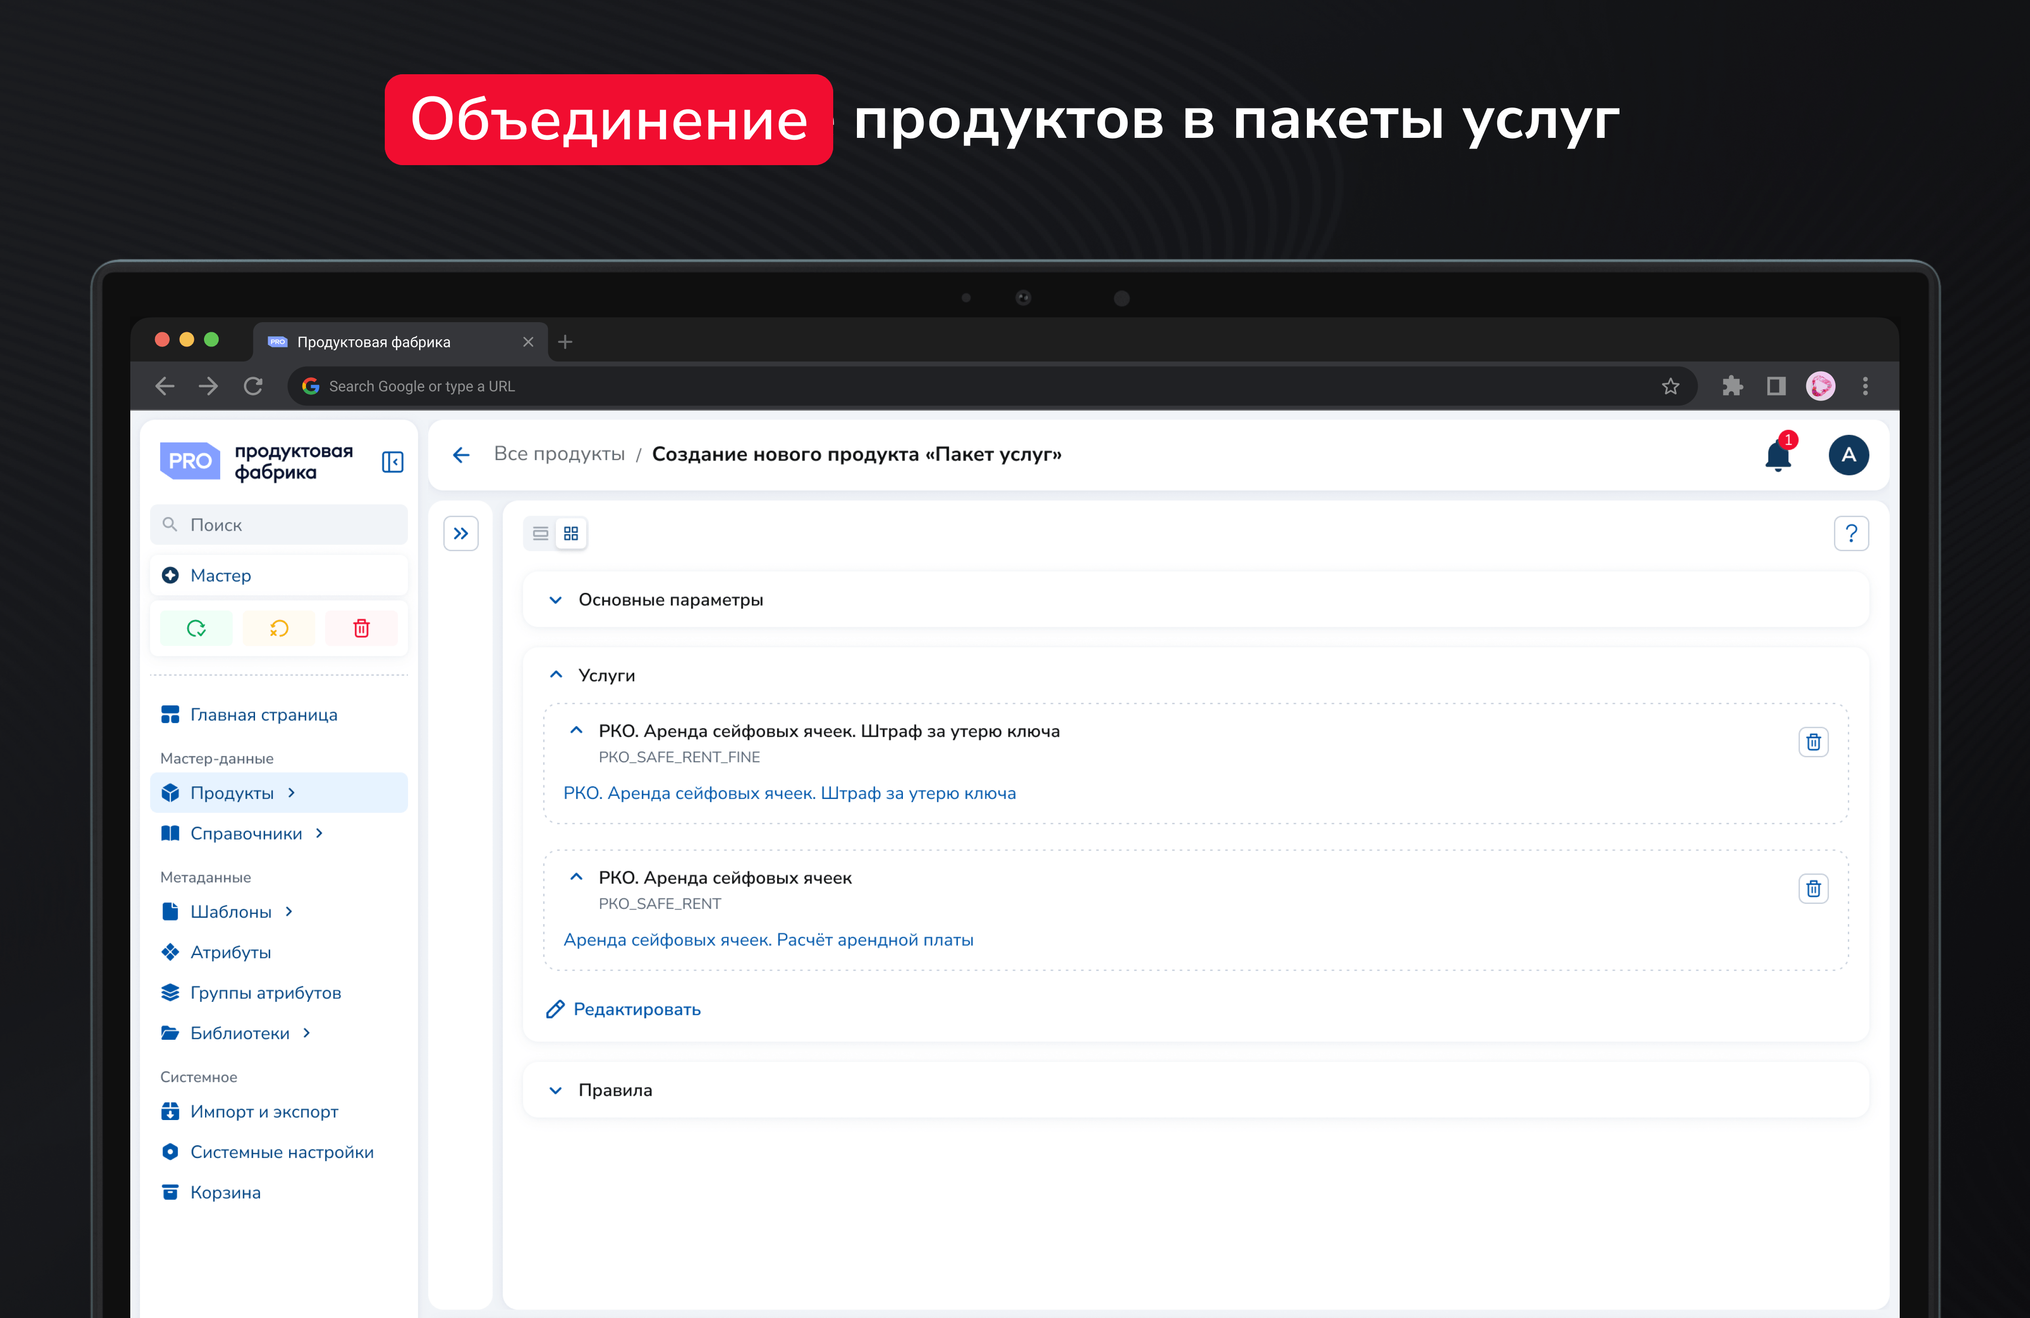Click the red trash icon in sidebar
Screen dimensions: 2030x1318
[362, 629]
